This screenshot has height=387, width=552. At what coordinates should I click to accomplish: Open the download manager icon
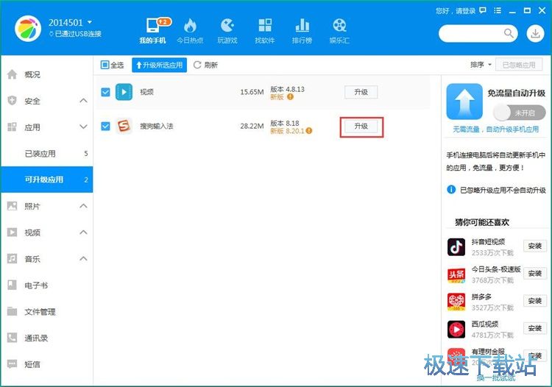point(535,33)
